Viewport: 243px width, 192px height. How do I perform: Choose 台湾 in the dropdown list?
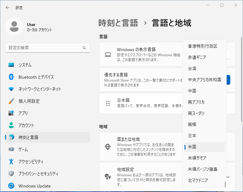point(205,68)
